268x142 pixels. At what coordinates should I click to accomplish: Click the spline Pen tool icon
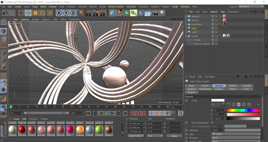coord(119,13)
